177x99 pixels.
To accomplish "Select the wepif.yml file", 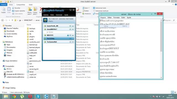I will [x=33, y=75].
